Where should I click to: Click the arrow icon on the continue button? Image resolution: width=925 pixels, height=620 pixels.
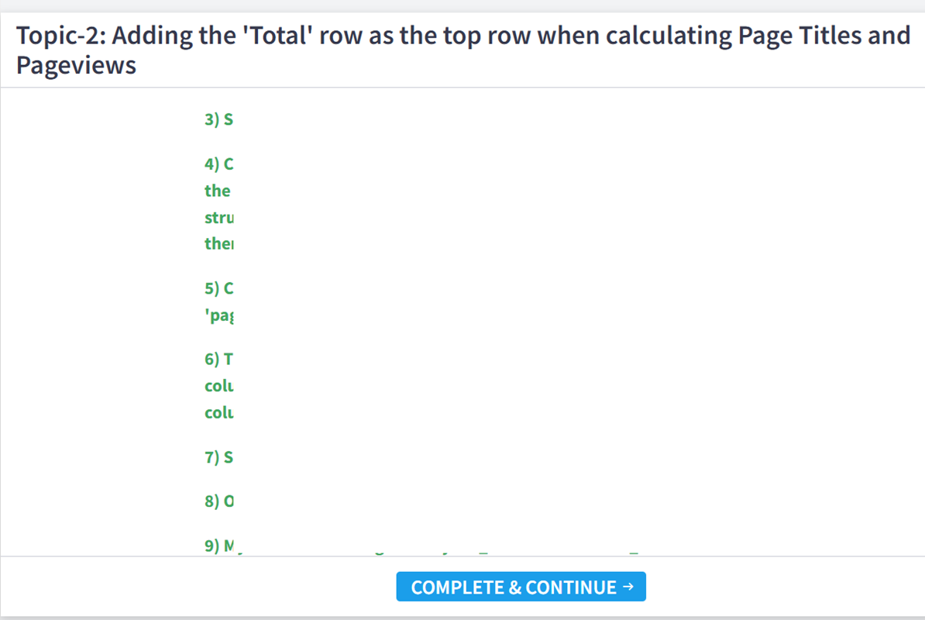click(x=628, y=587)
